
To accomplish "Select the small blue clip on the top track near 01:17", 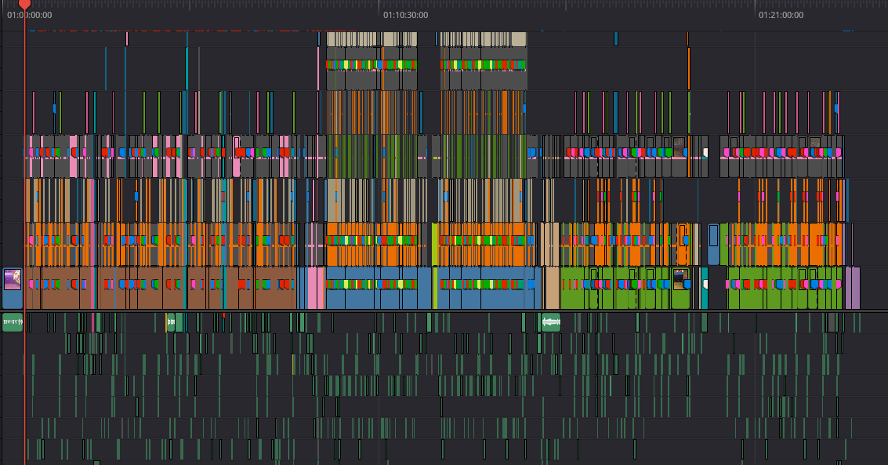I will coord(616,39).
